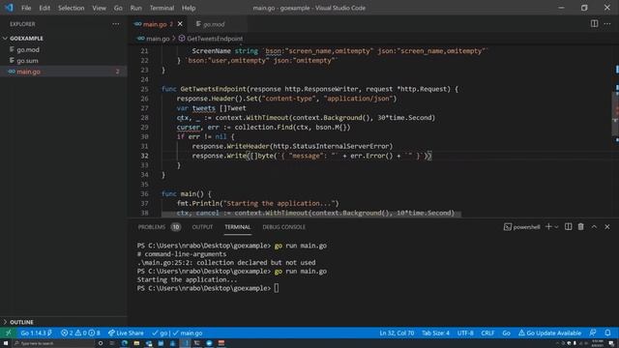Open Microsoft Edge from taskbar
619x348 pixels.
click(125, 343)
